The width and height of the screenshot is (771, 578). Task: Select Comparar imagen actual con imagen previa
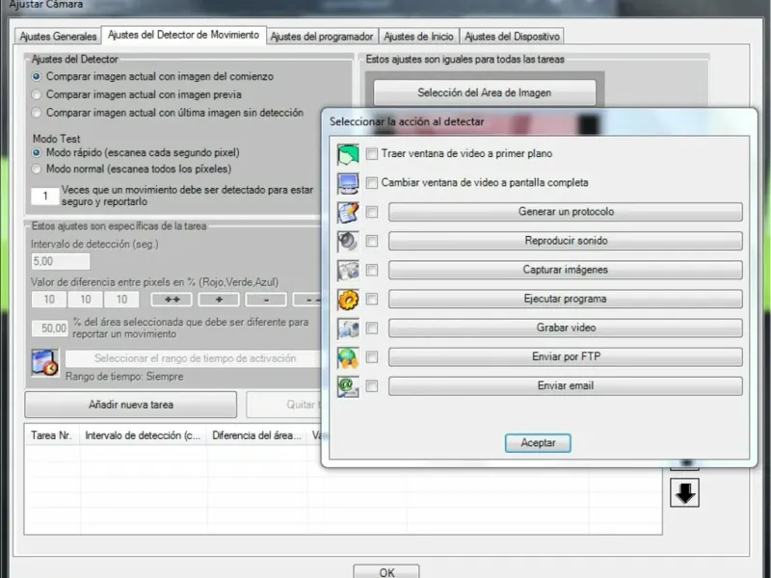pos(36,94)
